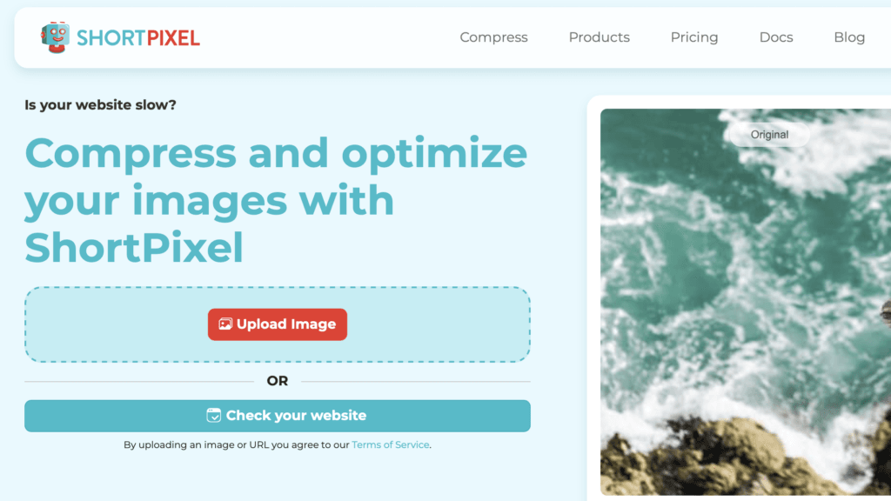Click the Original label on the preview

coord(769,135)
